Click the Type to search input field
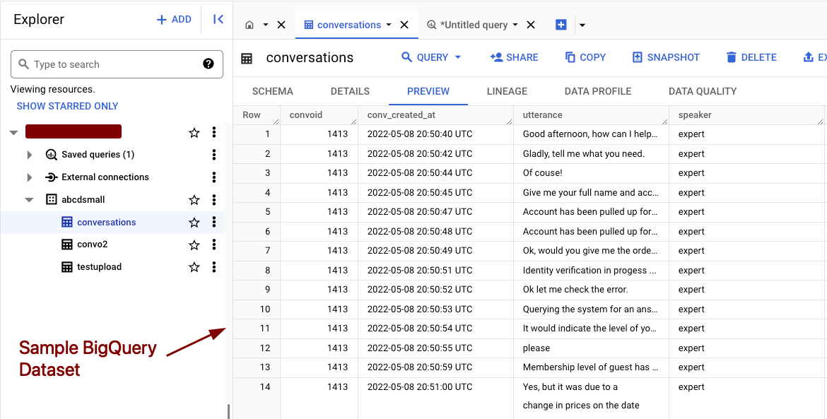Viewport: 827px width, 419px height. pyautogui.click(x=113, y=64)
